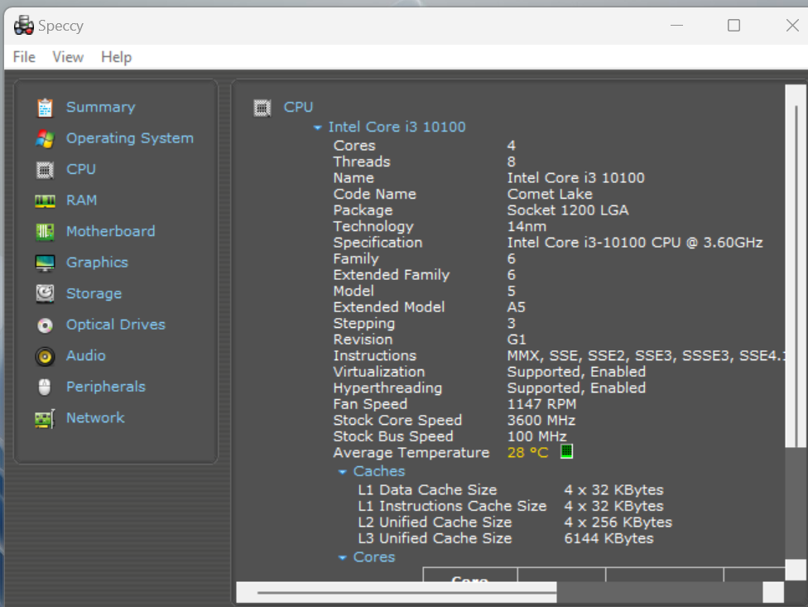
Task: Open the Operating System section
Action: (130, 138)
